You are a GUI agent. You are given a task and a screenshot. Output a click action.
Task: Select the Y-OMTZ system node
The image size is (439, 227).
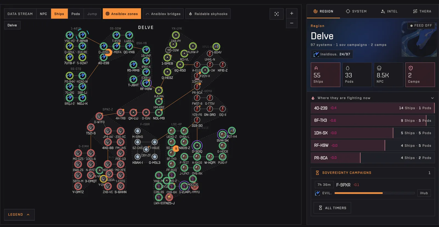(78, 186)
